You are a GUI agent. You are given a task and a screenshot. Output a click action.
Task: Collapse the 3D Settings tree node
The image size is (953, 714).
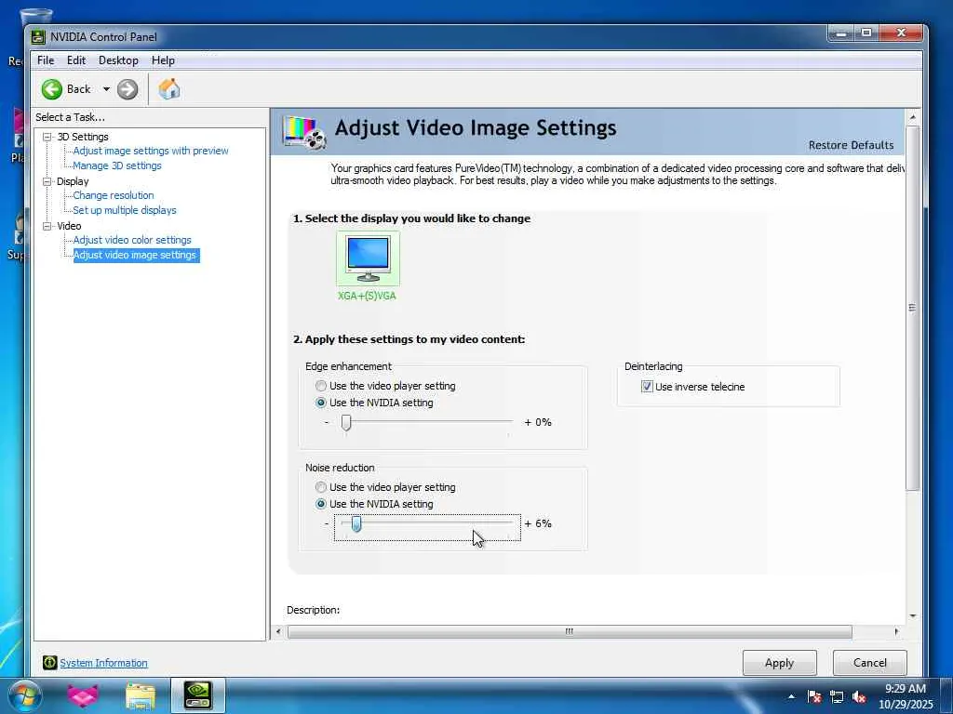(47, 137)
